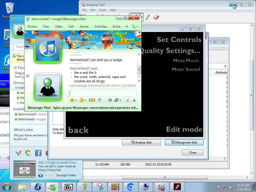Click the background picture icon in chat toolbar
This screenshot has height=192, width=256.
click(x=116, y=100)
